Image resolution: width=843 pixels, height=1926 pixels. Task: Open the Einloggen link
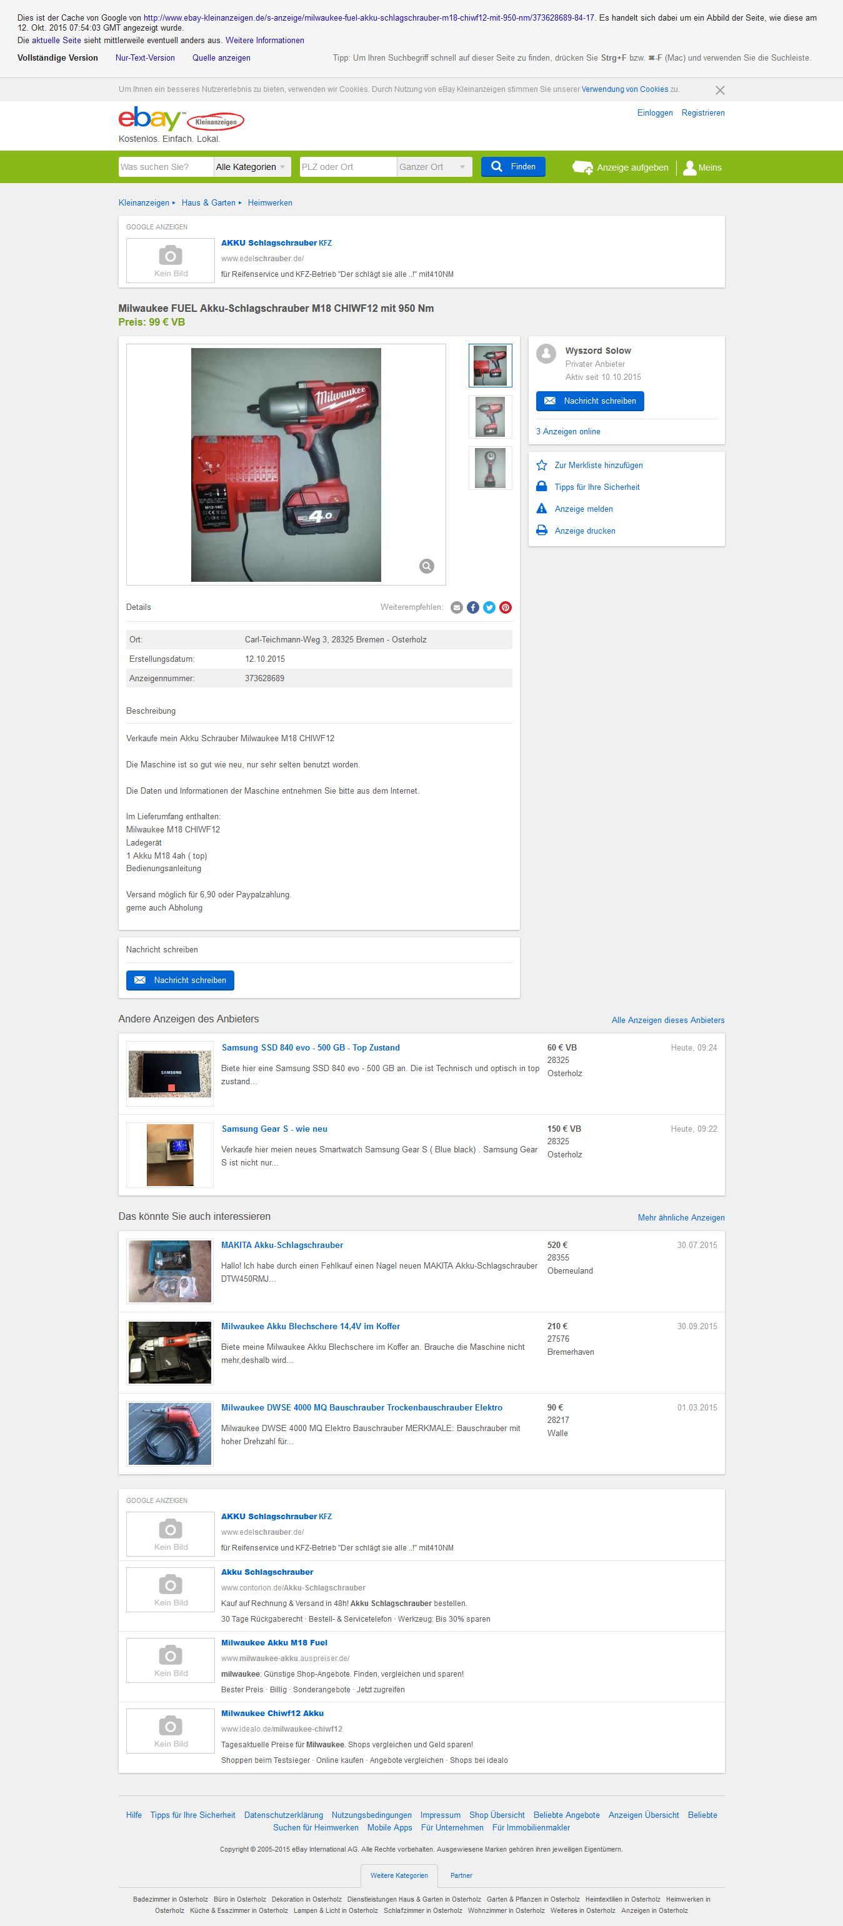click(655, 113)
